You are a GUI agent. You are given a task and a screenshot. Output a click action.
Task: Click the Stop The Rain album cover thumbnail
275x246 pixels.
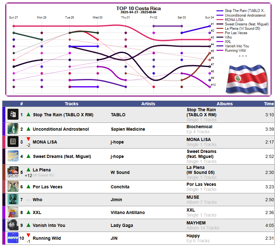pyautogui.click(x=13, y=114)
